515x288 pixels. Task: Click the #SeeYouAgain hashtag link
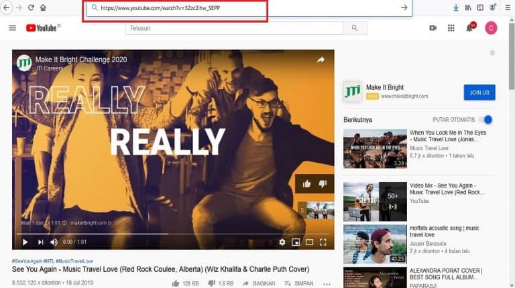click(28, 261)
